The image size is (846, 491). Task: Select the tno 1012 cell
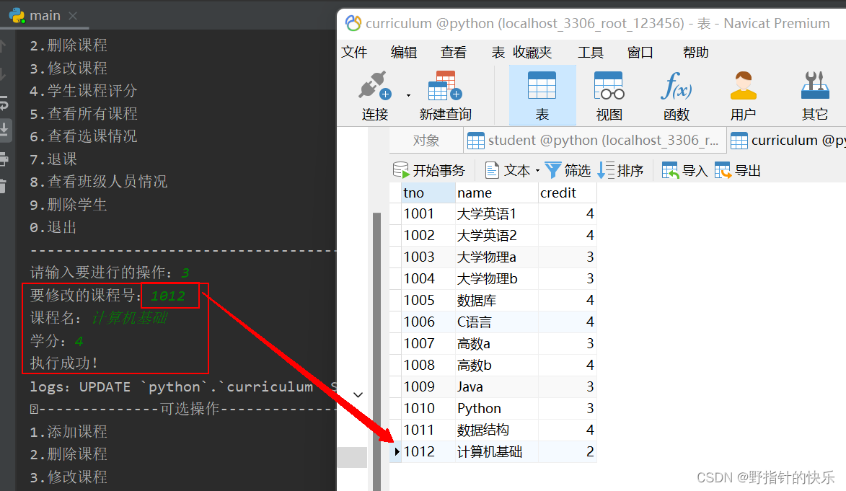428,451
